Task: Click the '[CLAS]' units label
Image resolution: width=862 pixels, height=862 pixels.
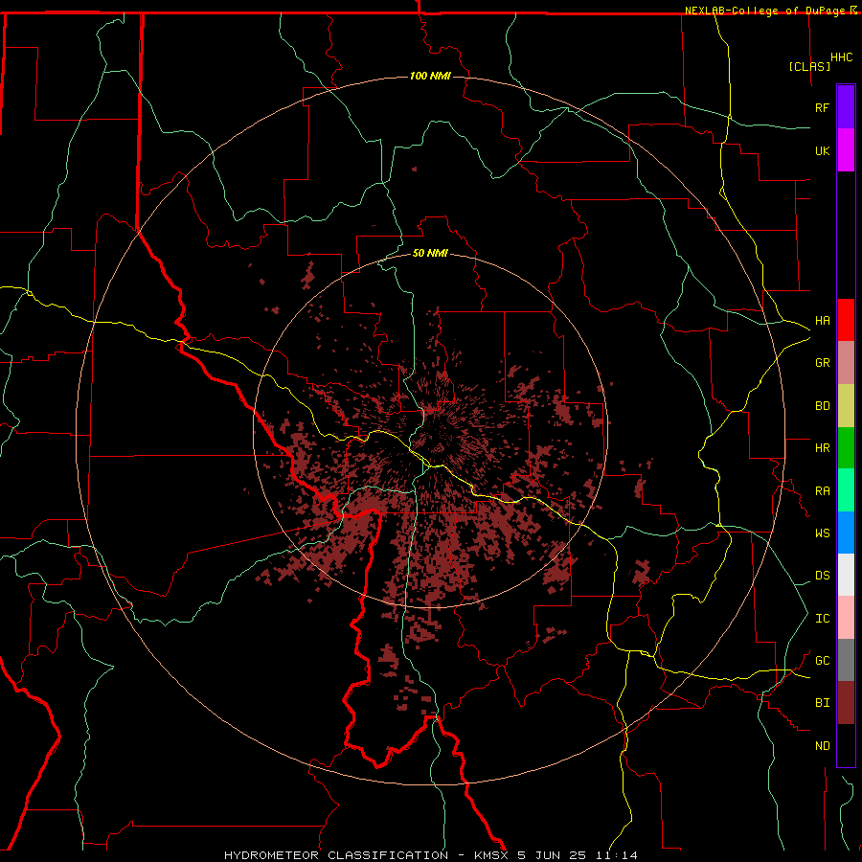Action: (809, 66)
